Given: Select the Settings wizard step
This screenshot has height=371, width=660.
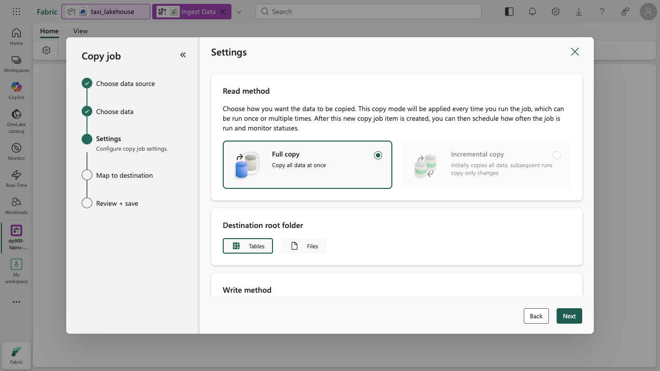Looking at the screenshot, I should (109, 139).
